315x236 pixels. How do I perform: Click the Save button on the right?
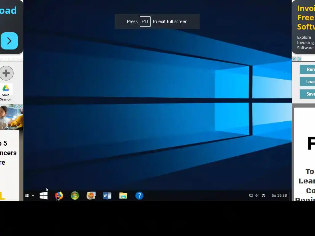point(307,94)
